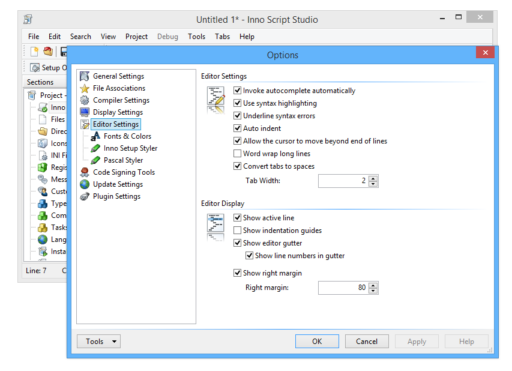Image resolution: width=512 pixels, height=371 pixels.
Task: Open the Tabs menu
Action: click(222, 37)
